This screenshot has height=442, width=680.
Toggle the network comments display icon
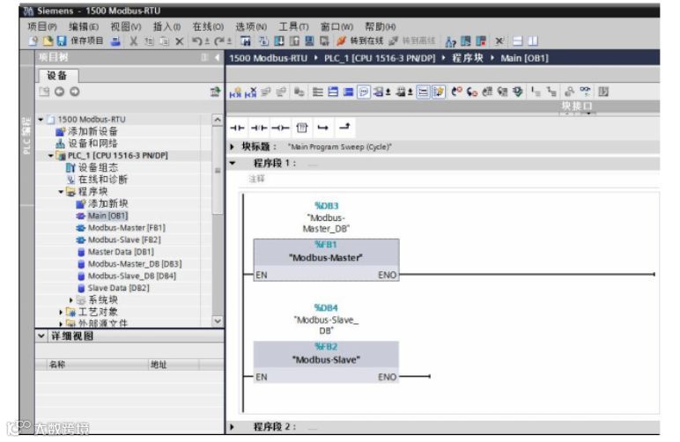[364, 92]
